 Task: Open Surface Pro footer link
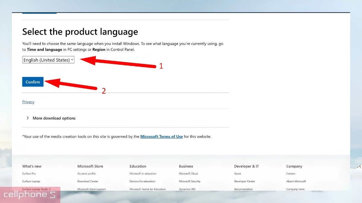pyautogui.click(x=29, y=174)
